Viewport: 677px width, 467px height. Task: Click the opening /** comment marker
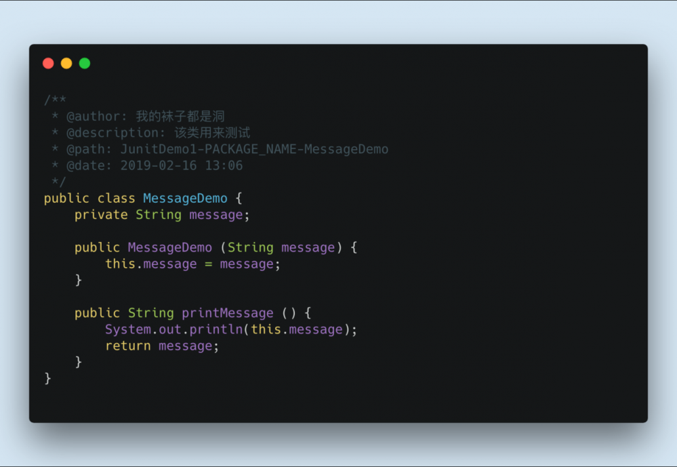pos(55,100)
